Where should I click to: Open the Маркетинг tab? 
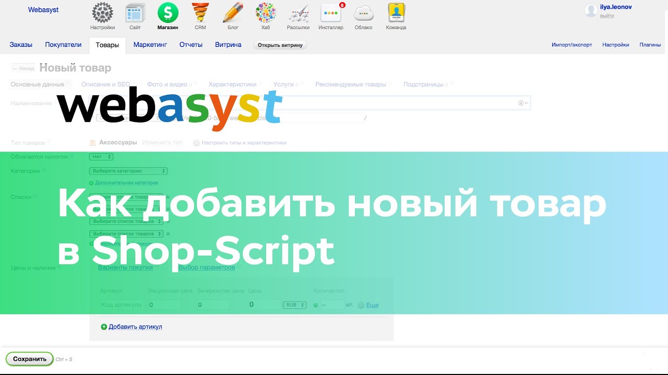(150, 45)
